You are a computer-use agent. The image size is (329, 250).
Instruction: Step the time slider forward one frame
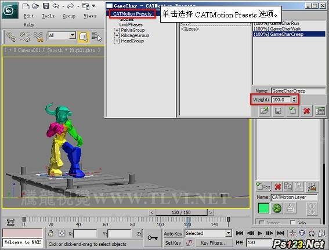(211, 212)
